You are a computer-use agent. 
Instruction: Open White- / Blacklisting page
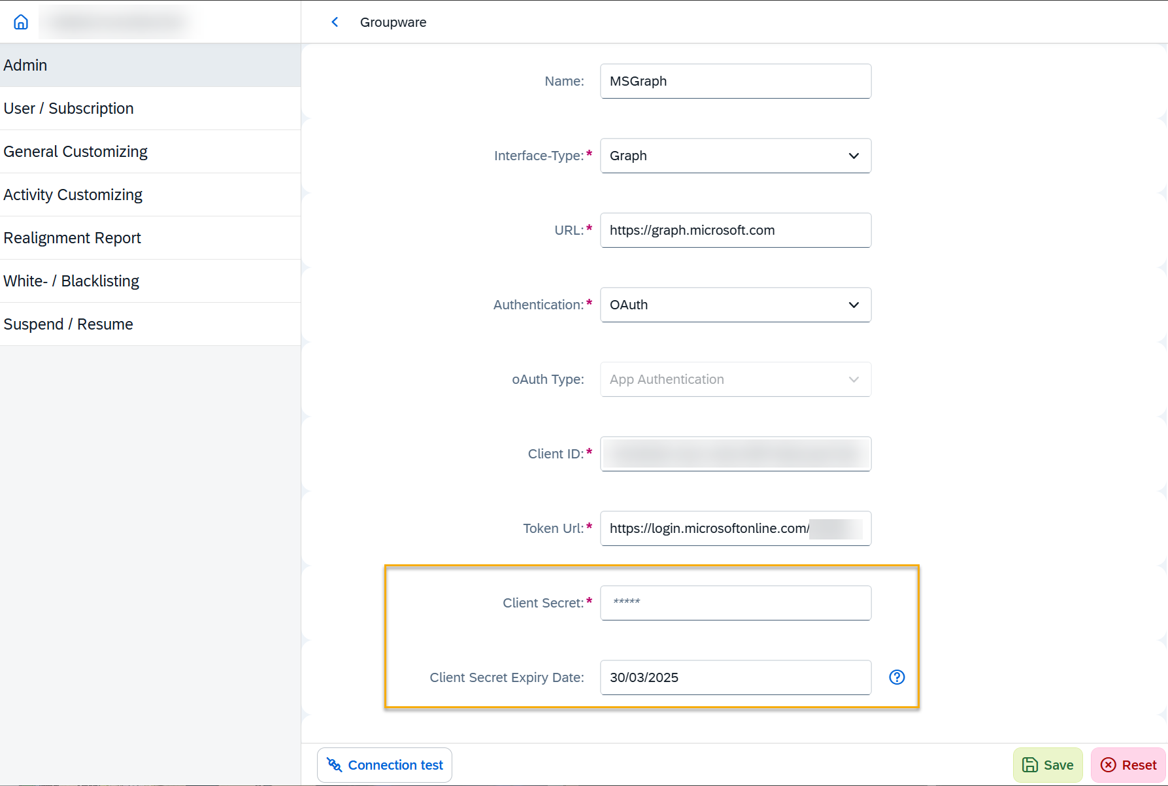(150, 281)
